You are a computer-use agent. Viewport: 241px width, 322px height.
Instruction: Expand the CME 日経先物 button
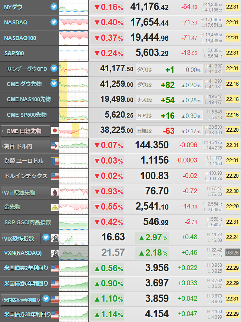pos(26,131)
